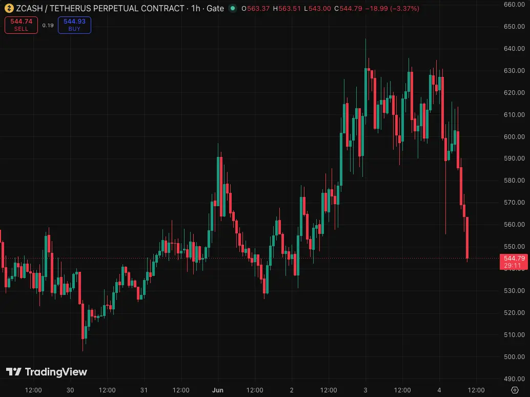530x397 pixels.
Task: Click the 3 date label on time axis
Action: click(365, 390)
